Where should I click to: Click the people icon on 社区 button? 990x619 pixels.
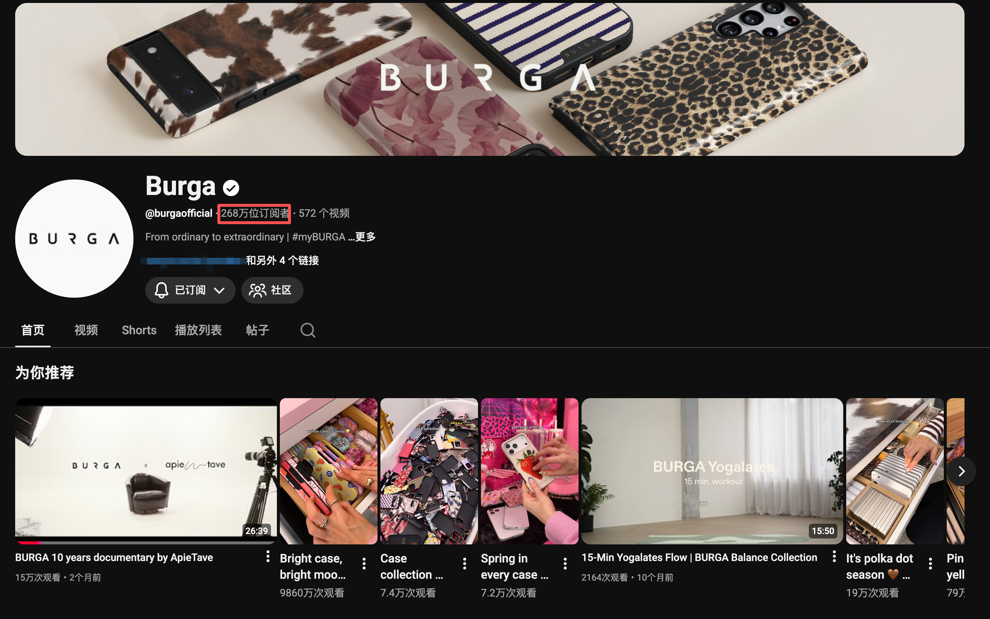(257, 290)
